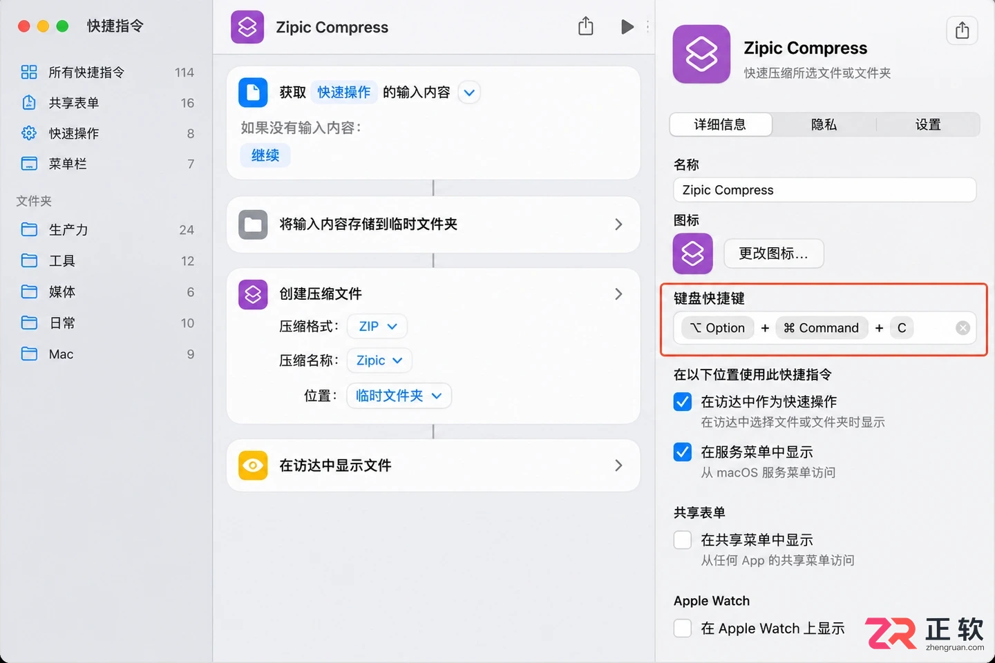The image size is (995, 663).
Task: Expand 在访达中显示文件 action chevron
Action: click(618, 465)
